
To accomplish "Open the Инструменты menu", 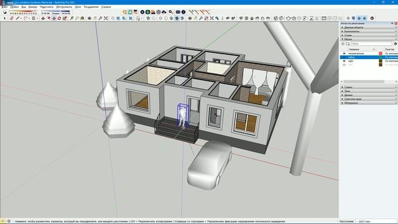I will point(64,7).
